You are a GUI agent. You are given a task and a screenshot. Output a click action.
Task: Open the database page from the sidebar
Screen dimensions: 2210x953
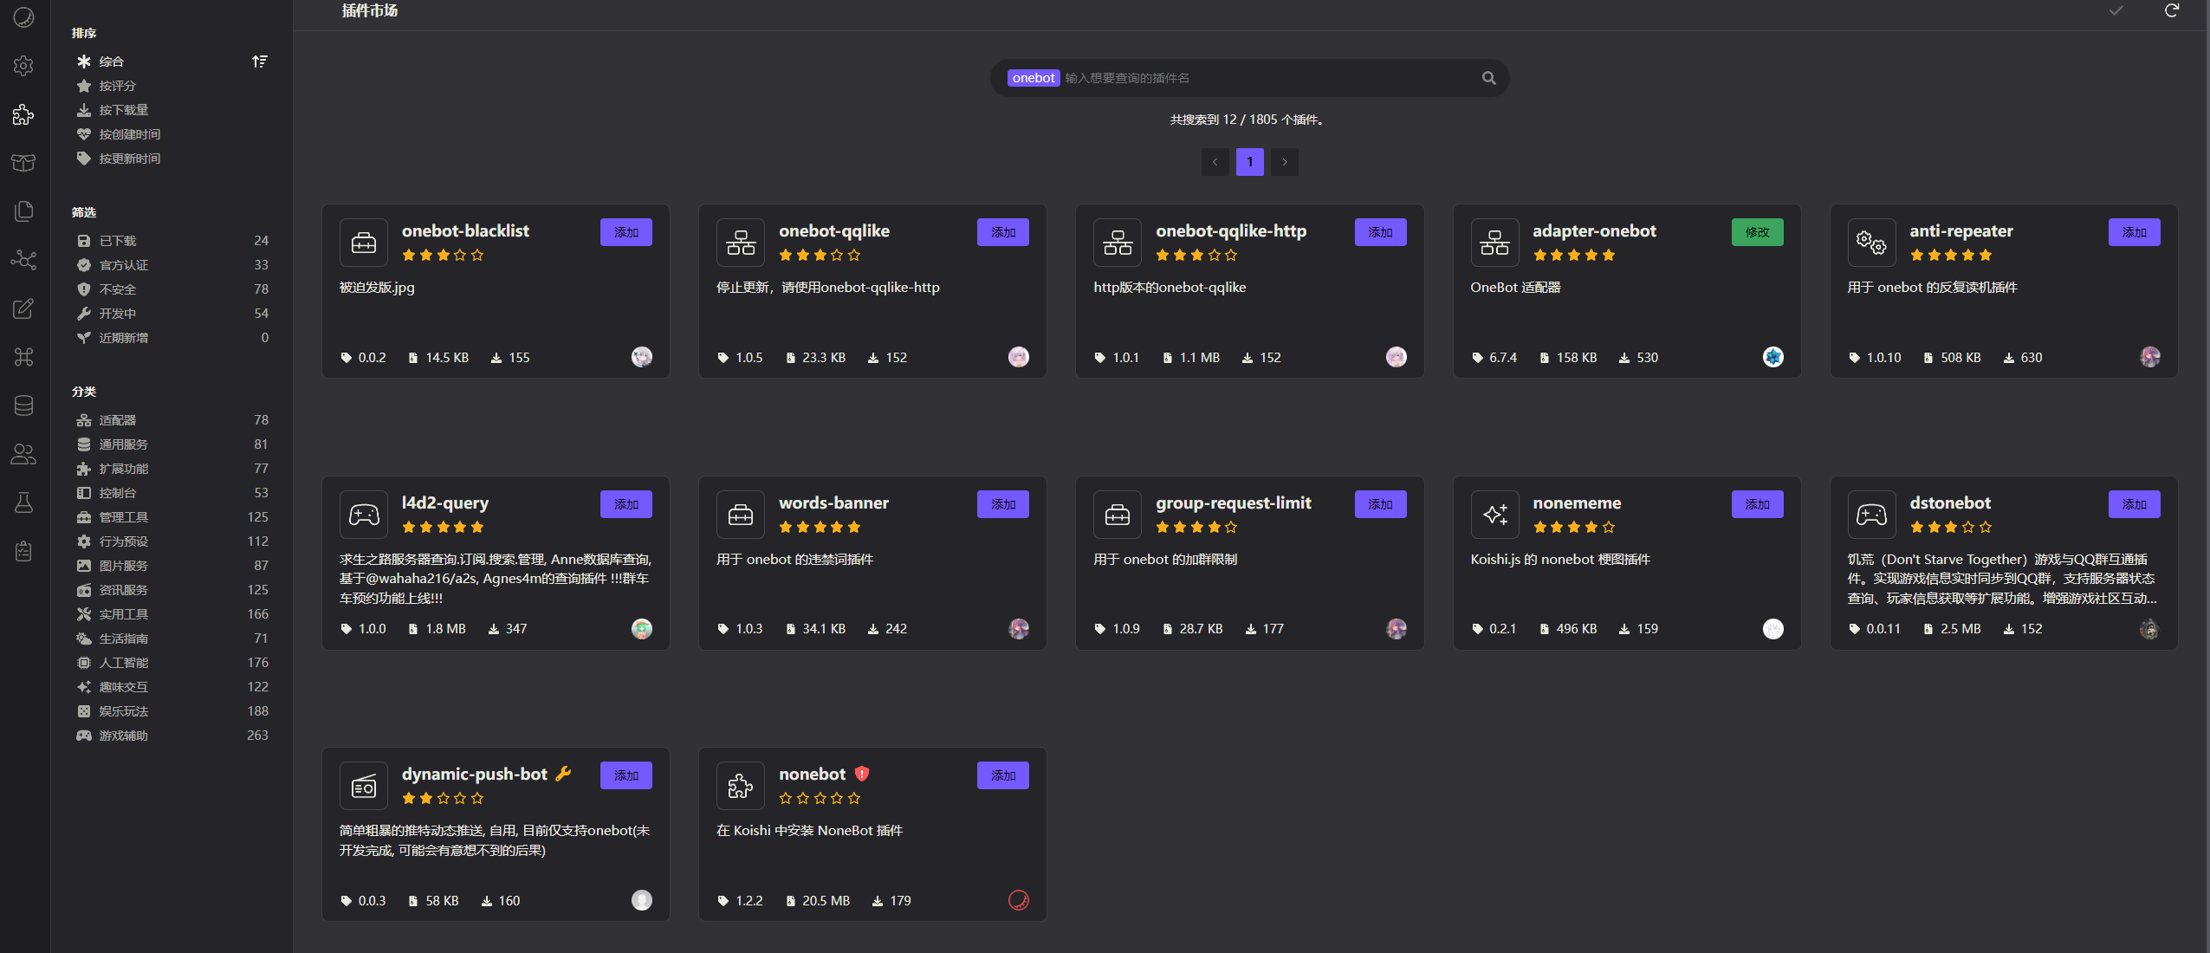(23, 405)
